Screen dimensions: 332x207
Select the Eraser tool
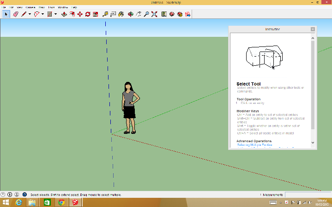[16, 14]
